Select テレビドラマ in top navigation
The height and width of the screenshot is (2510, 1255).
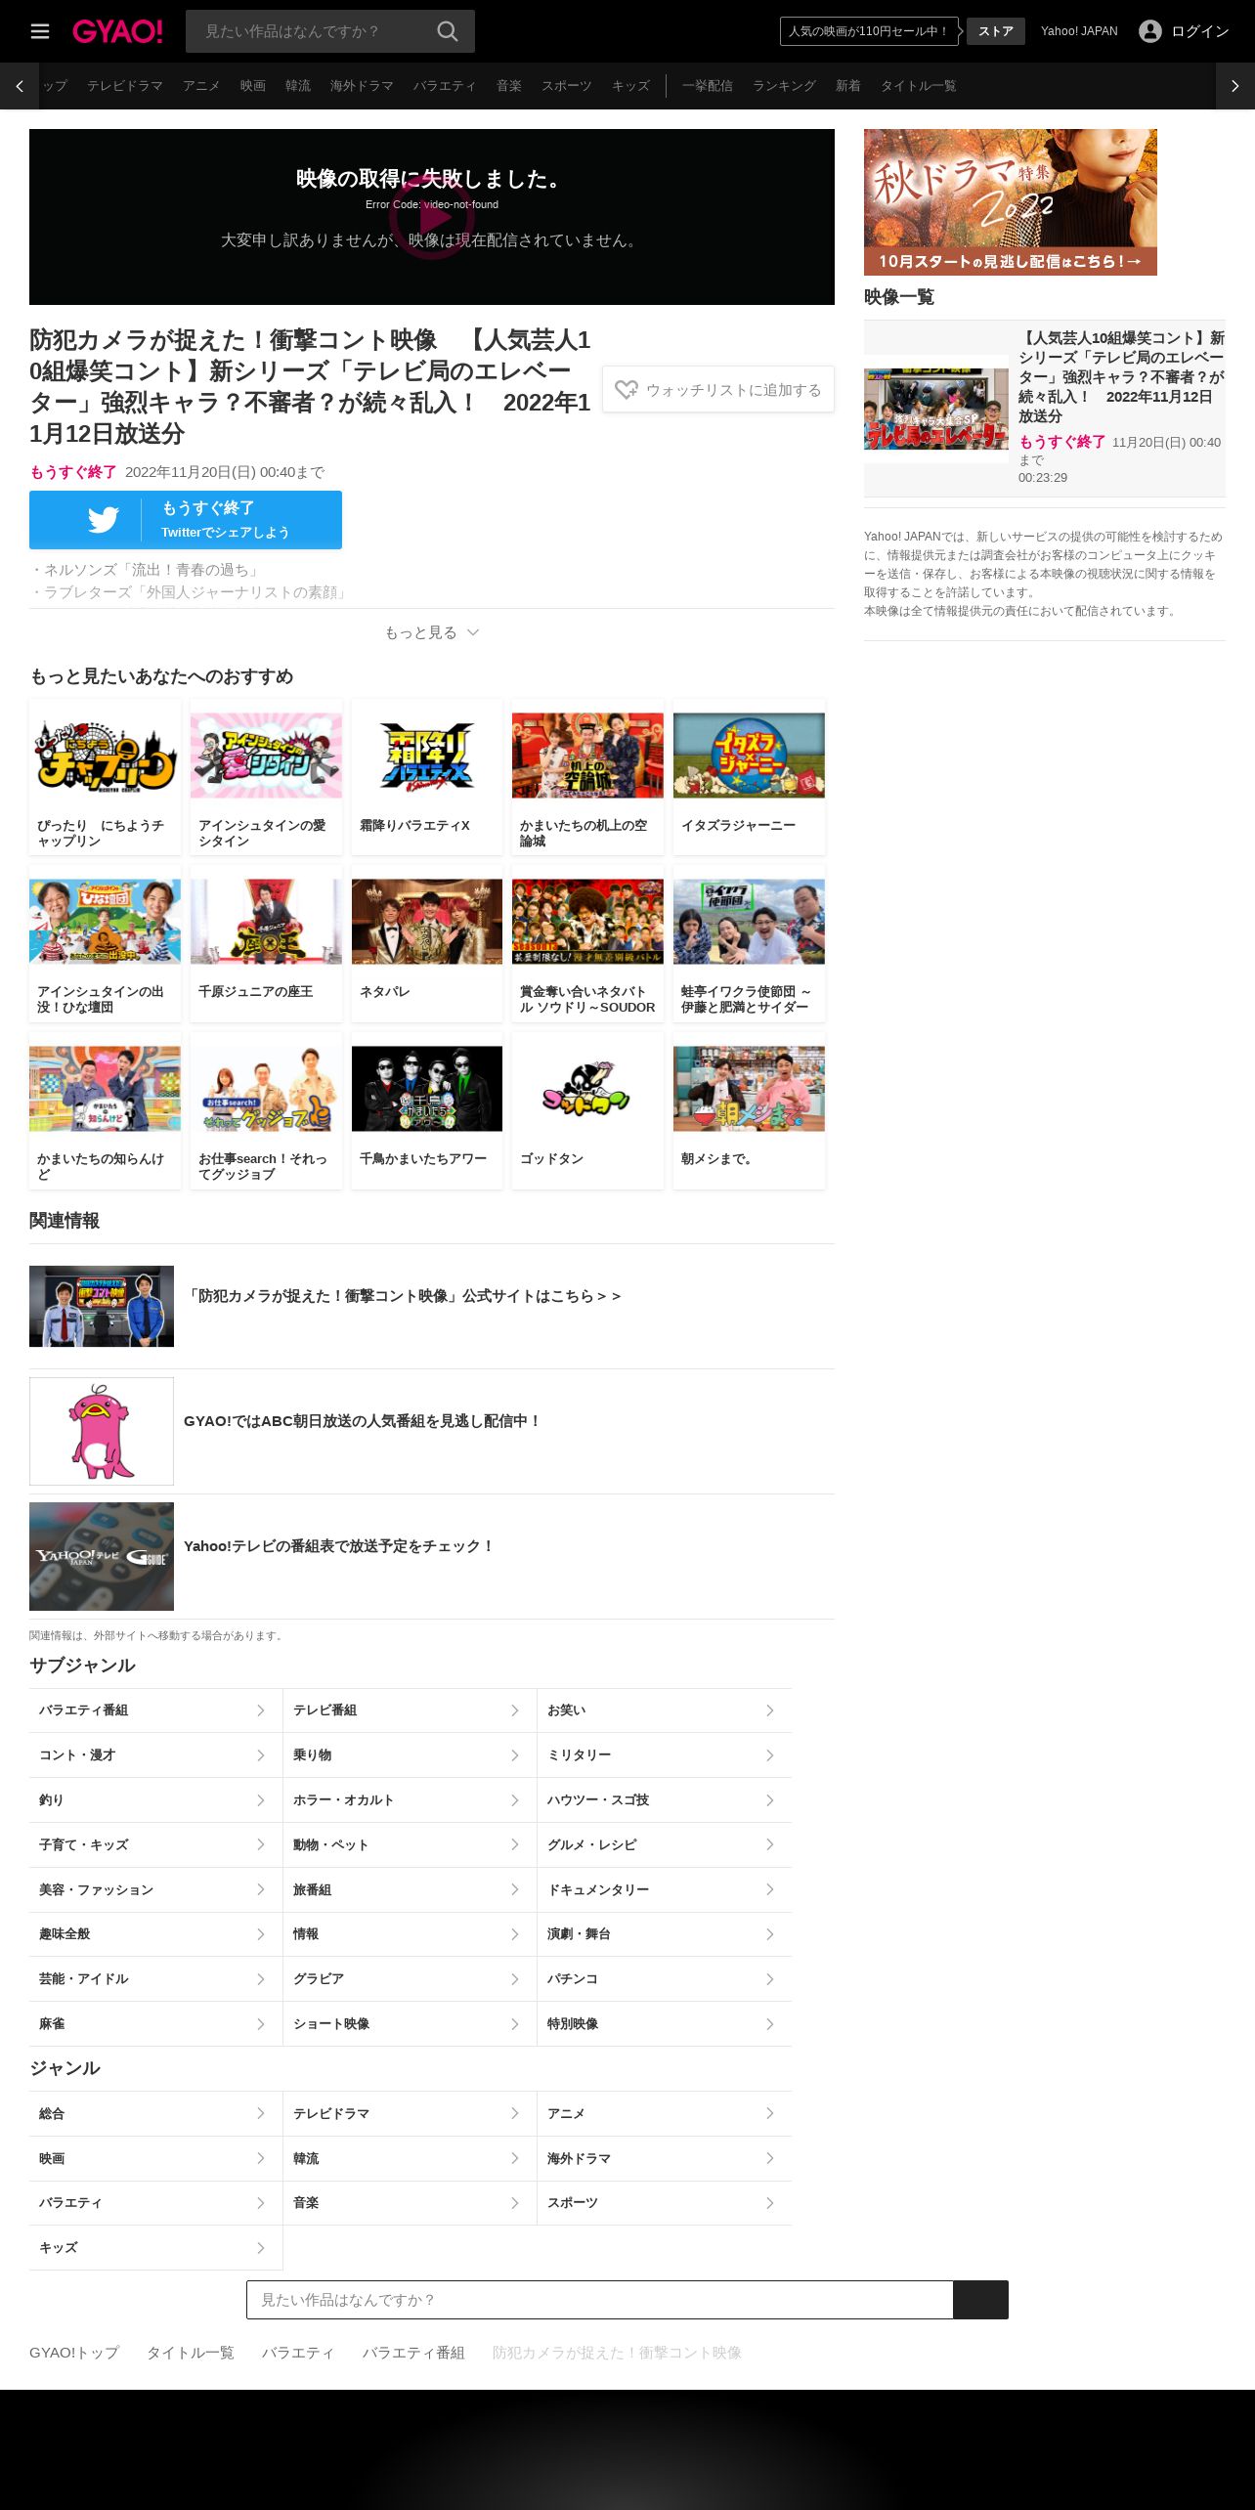(x=125, y=86)
